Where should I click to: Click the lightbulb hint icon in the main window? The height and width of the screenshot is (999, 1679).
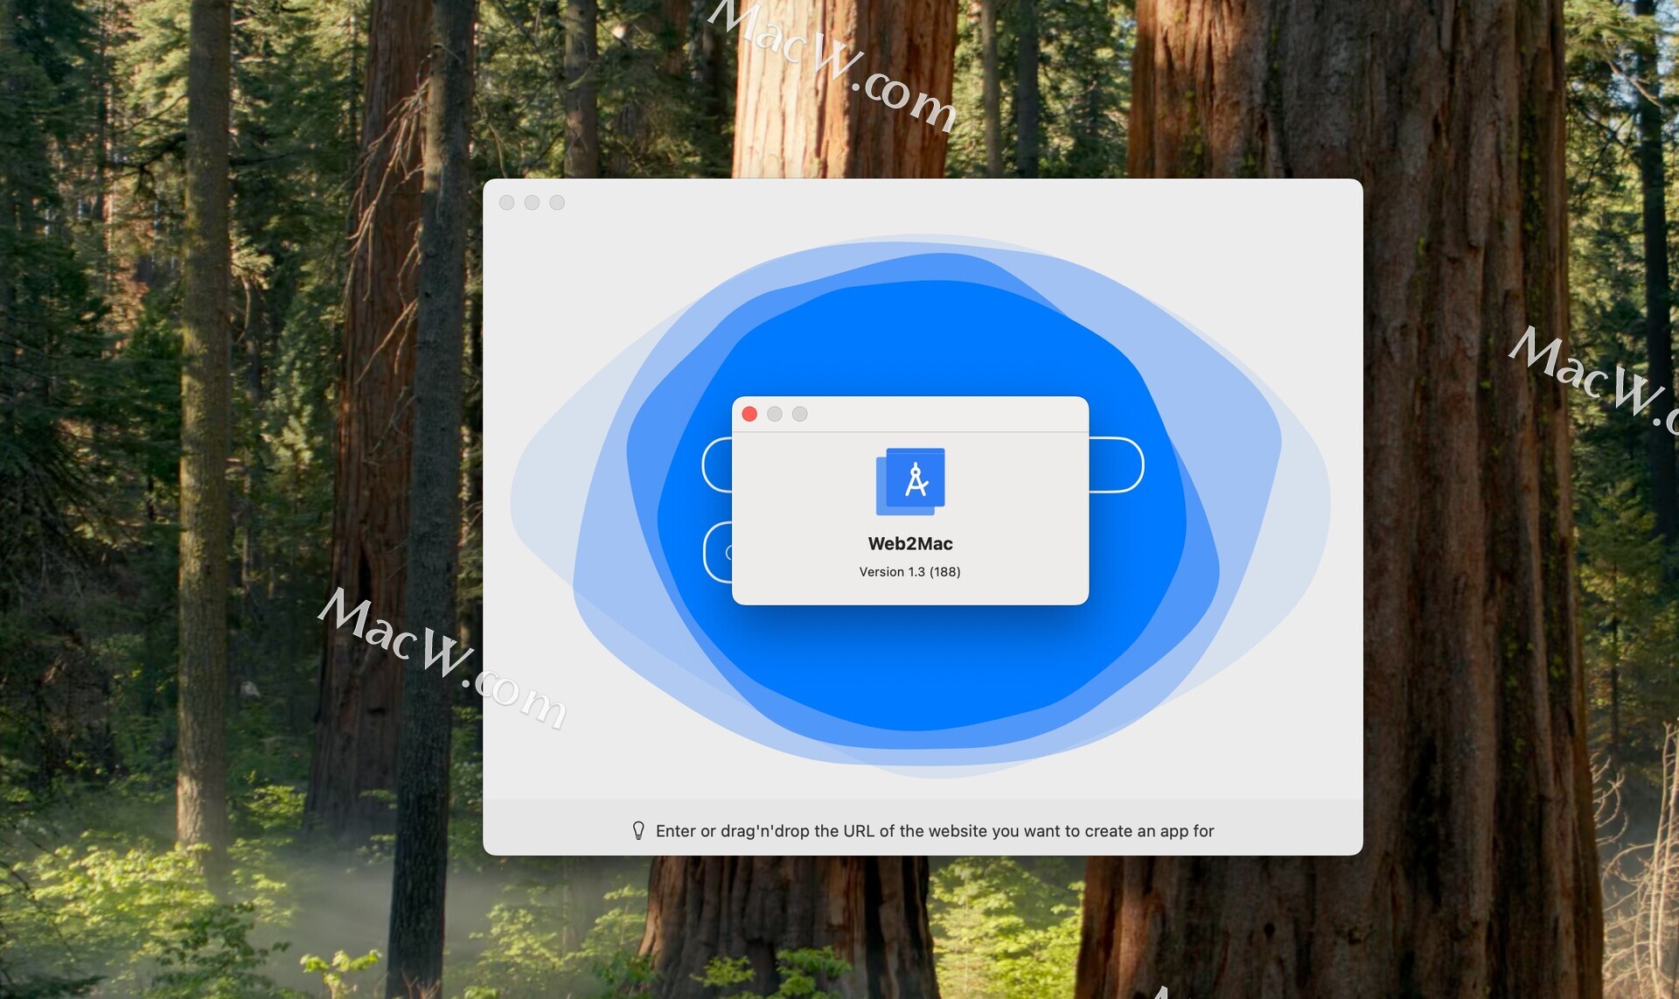(x=638, y=830)
